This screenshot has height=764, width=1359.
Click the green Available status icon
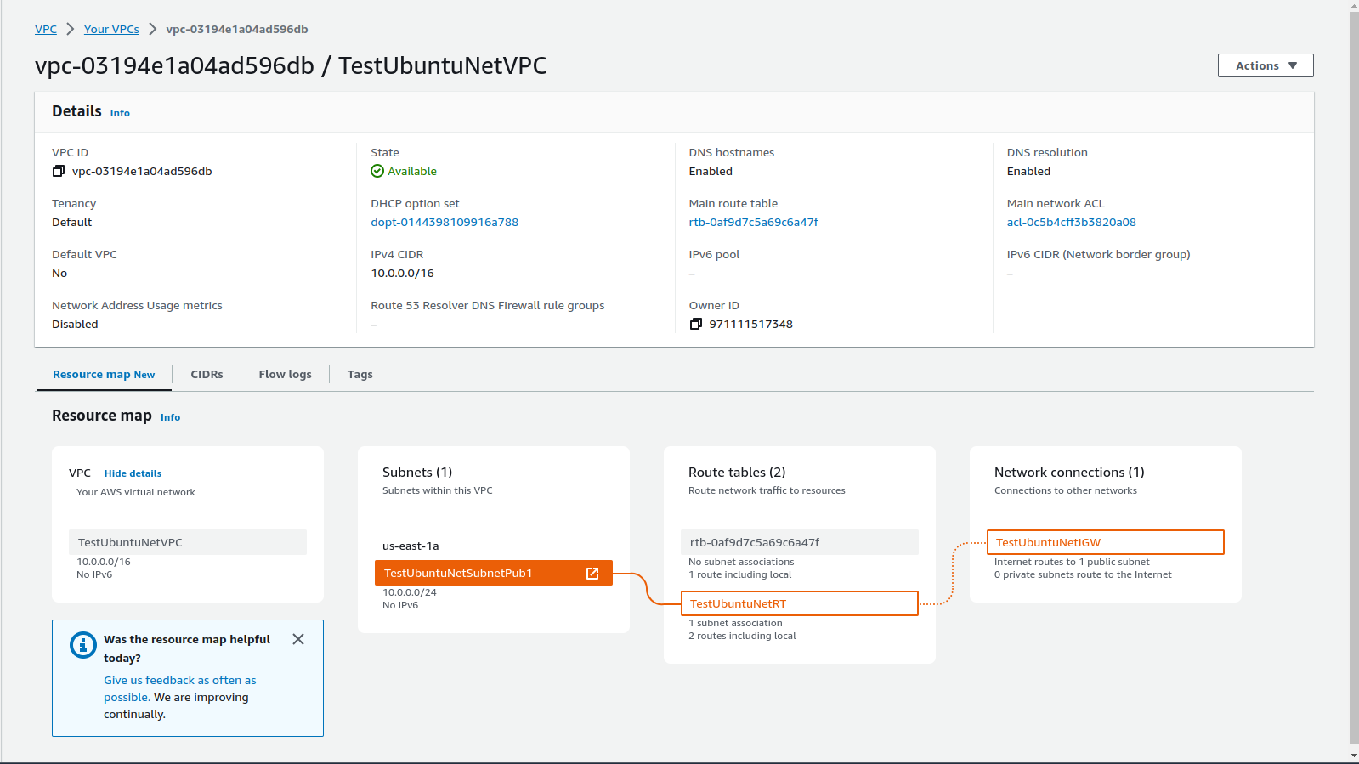377,172
